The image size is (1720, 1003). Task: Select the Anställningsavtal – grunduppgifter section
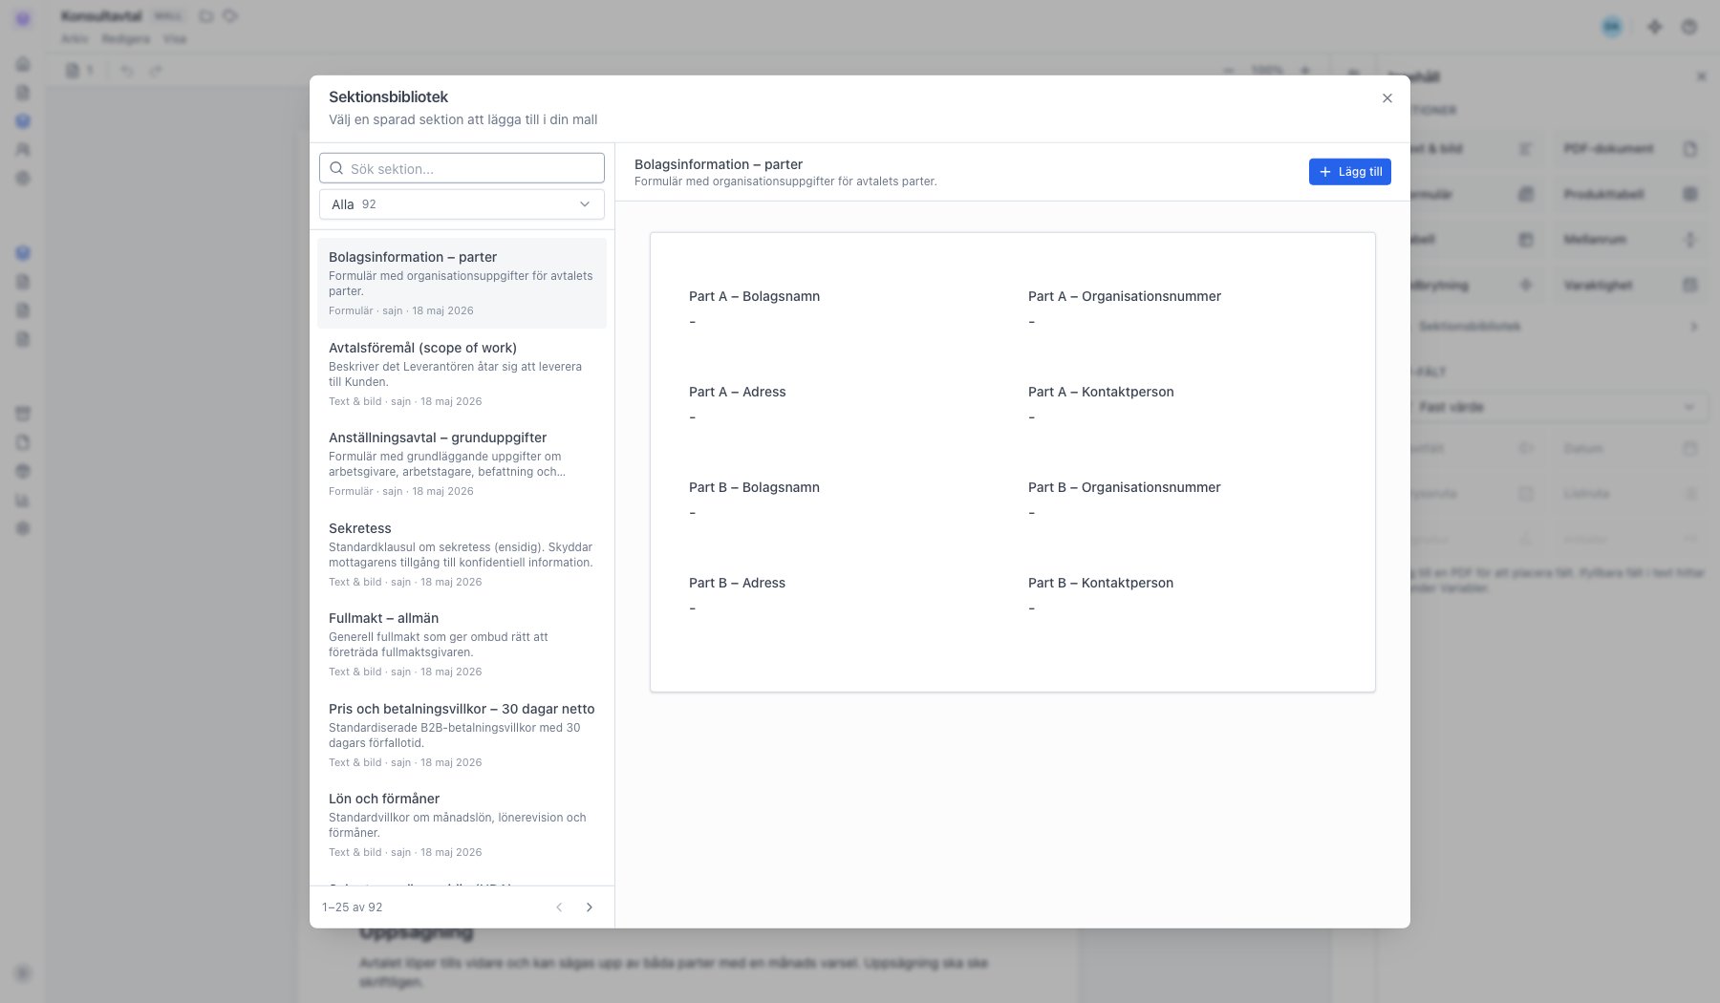pos(462,463)
